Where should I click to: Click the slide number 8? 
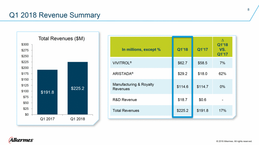248,10
